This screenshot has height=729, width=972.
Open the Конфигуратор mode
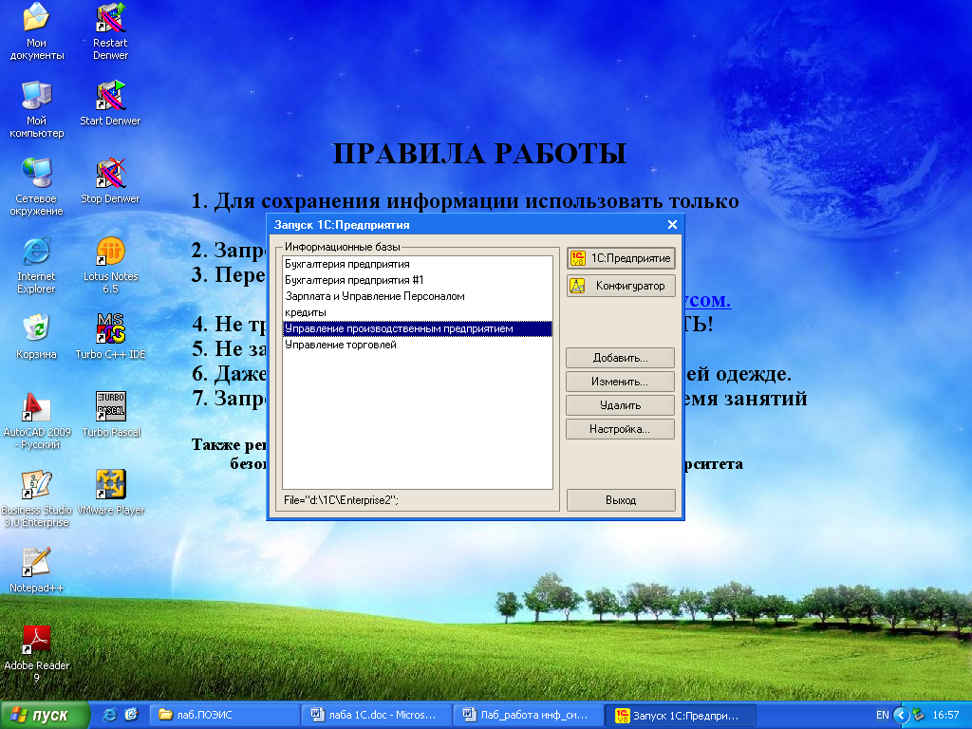pyautogui.click(x=620, y=286)
